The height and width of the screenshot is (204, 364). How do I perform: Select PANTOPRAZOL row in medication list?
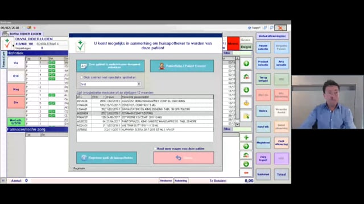tap(145, 121)
